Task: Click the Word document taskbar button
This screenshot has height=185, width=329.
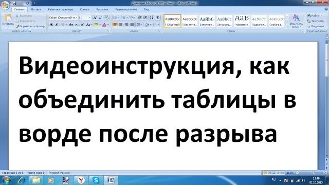Action: (111, 180)
